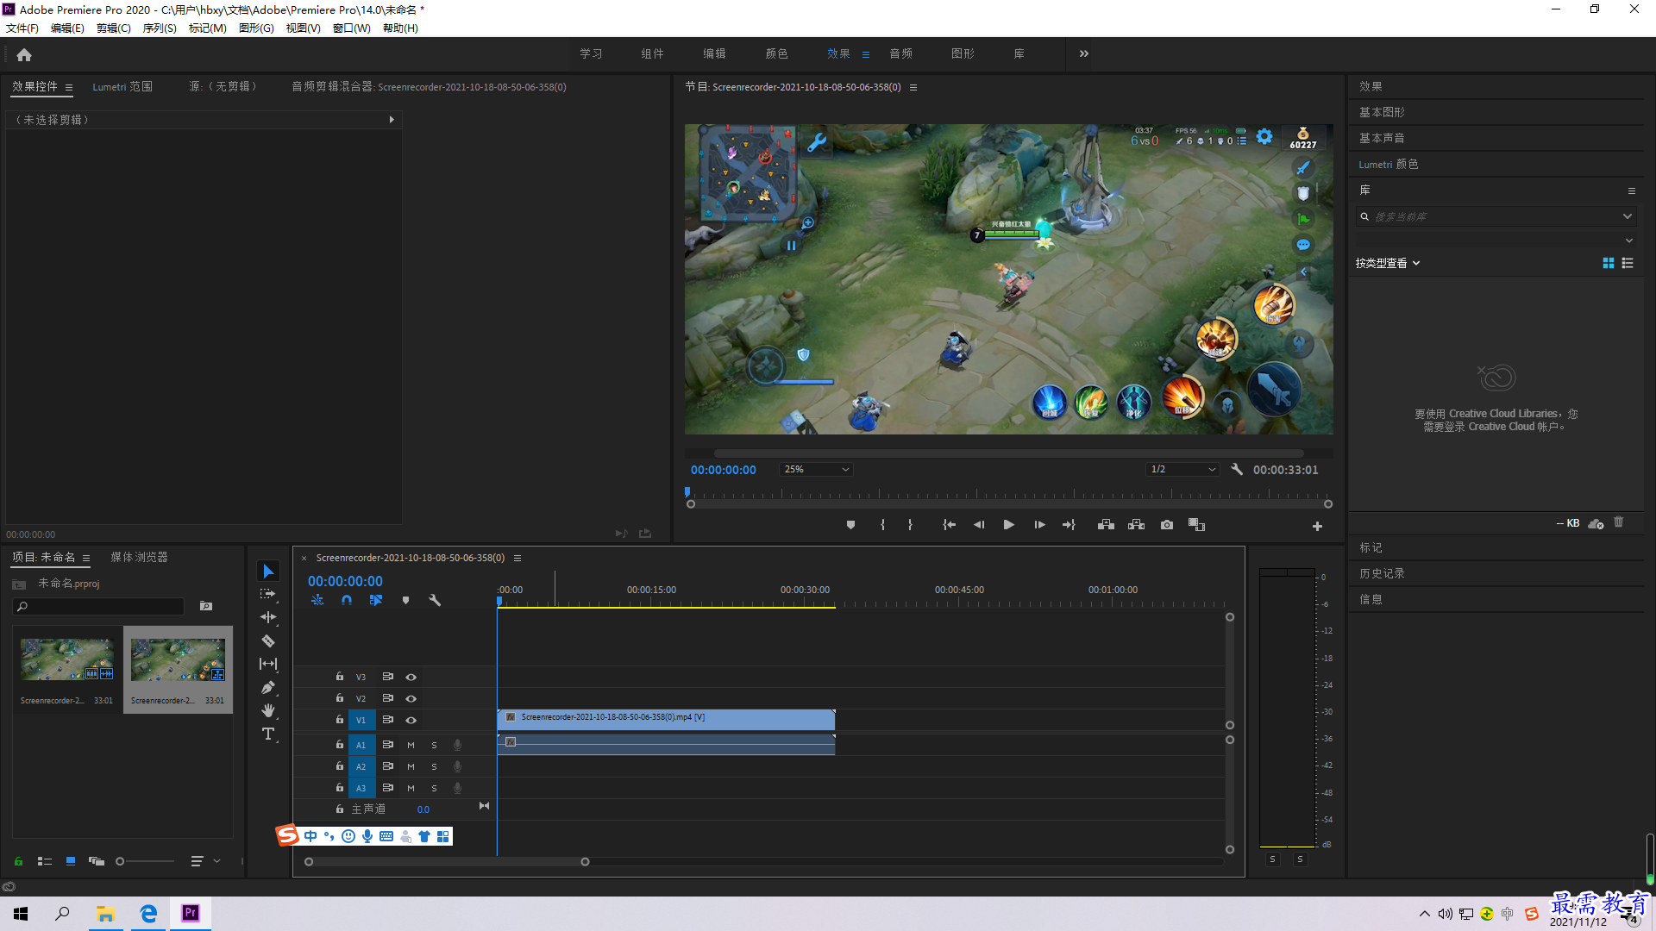Select the Track Select Forward tool
Image resolution: width=1656 pixels, height=931 pixels.
click(268, 594)
